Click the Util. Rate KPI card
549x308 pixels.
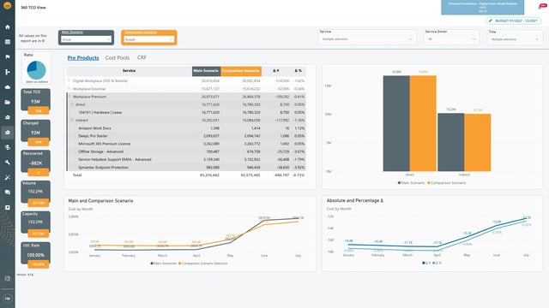(x=35, y=255)
